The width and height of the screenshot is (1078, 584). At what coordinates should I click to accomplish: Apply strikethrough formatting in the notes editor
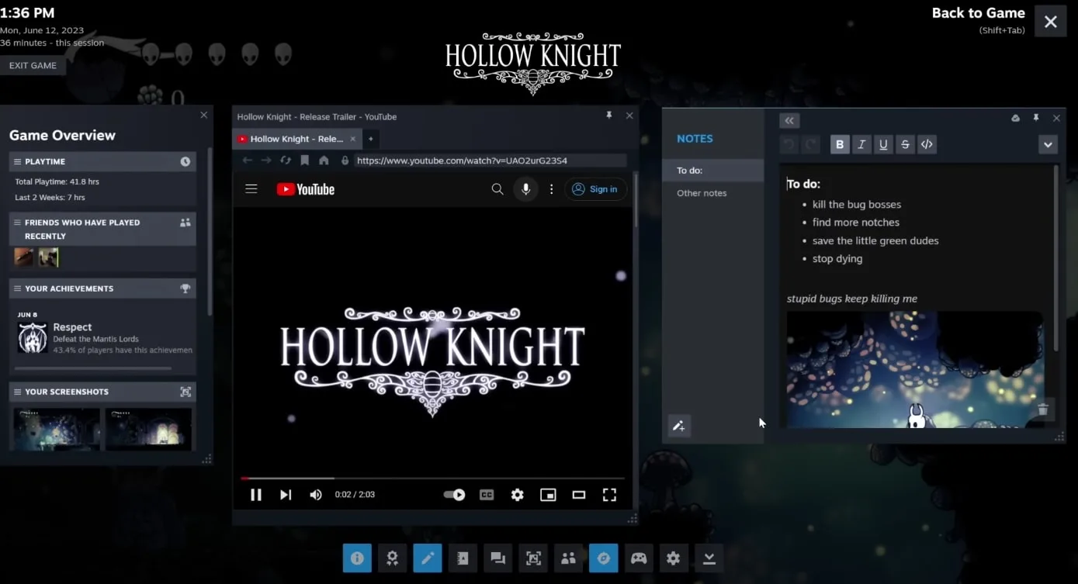point(905,144)
